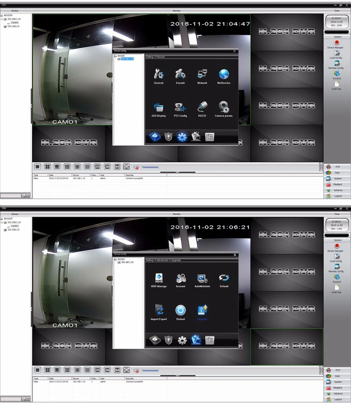
Task: Open the Advance panel in the 21:04:47 window
Action: [x=337, y=190]
